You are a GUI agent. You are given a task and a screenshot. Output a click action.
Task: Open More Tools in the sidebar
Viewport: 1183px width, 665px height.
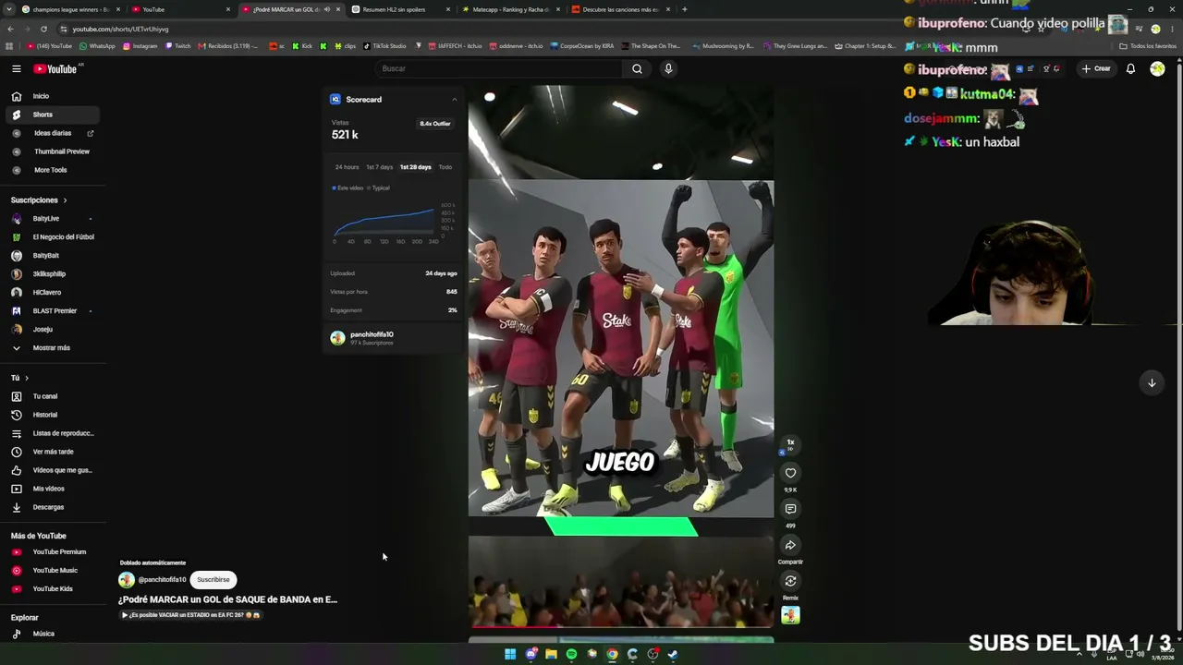(x=52, y=170)
